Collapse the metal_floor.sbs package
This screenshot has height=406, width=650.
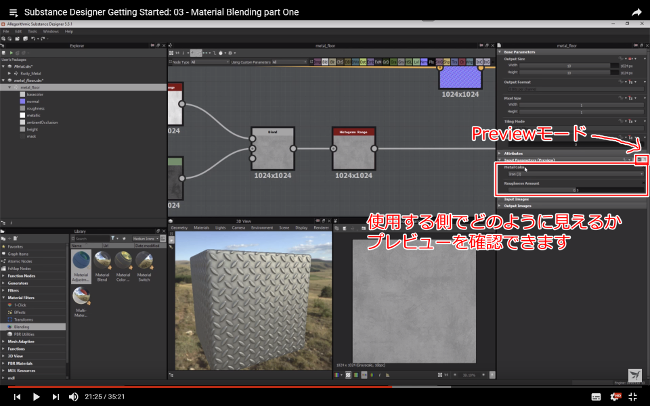[4, 81]
